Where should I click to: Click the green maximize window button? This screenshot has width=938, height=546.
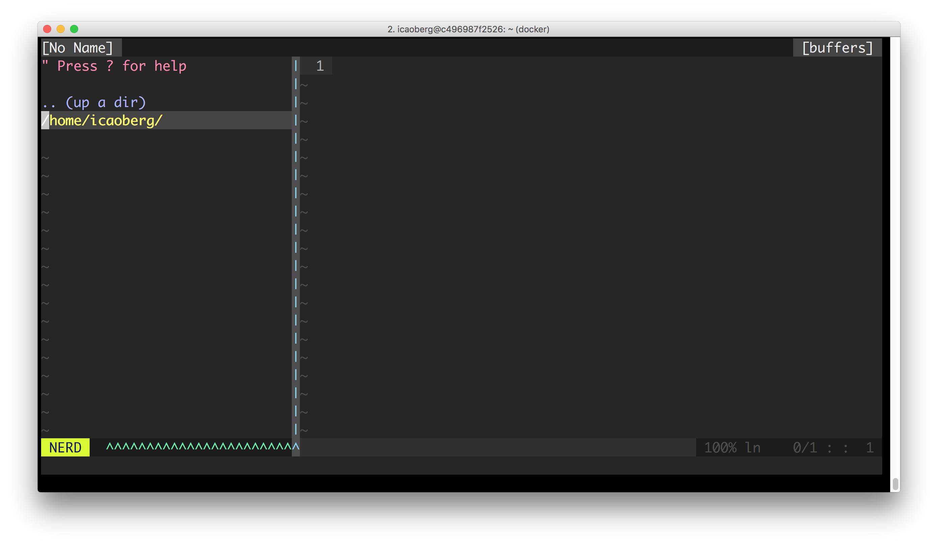coord(74,29)
